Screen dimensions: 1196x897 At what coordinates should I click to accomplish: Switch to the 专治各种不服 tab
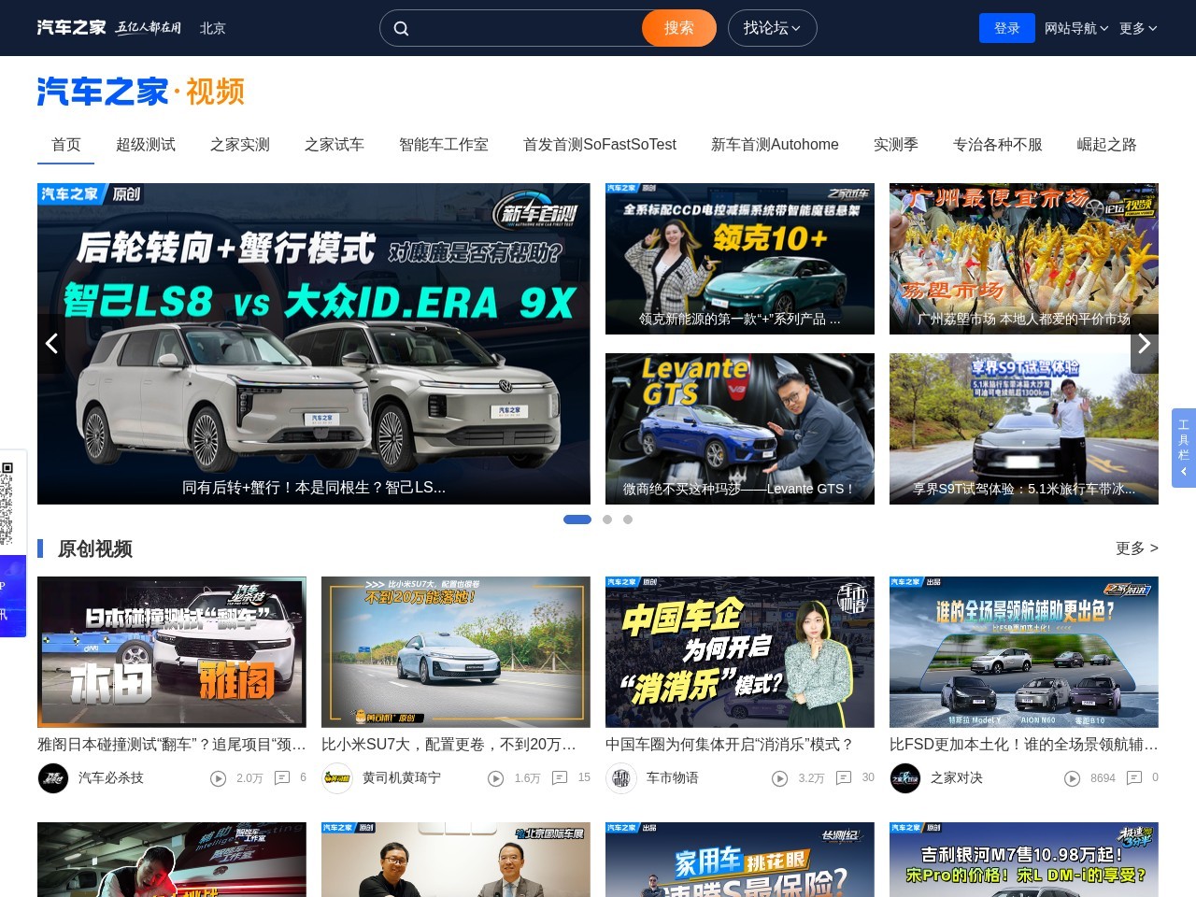(998, 145)
